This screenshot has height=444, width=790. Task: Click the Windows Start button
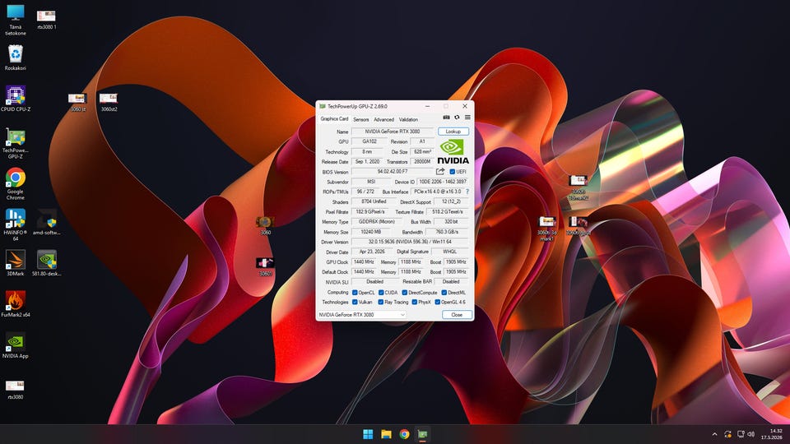tap(368, 434)
